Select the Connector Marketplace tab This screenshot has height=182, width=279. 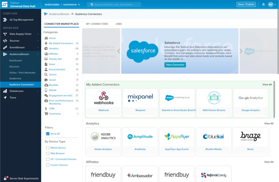(61, 24)
